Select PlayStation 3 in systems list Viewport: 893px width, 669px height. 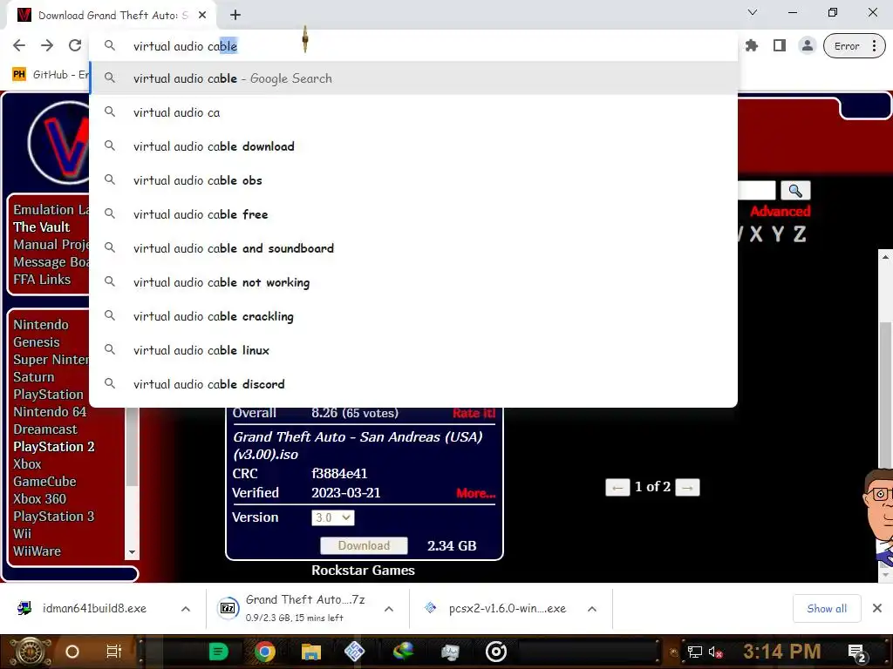point(53,517)
